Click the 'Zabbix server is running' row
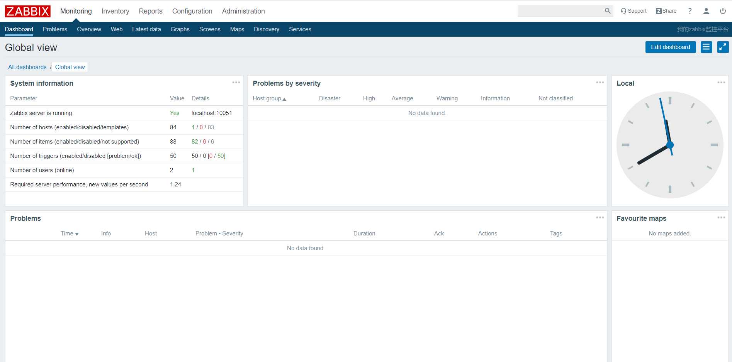 [124, 113]
